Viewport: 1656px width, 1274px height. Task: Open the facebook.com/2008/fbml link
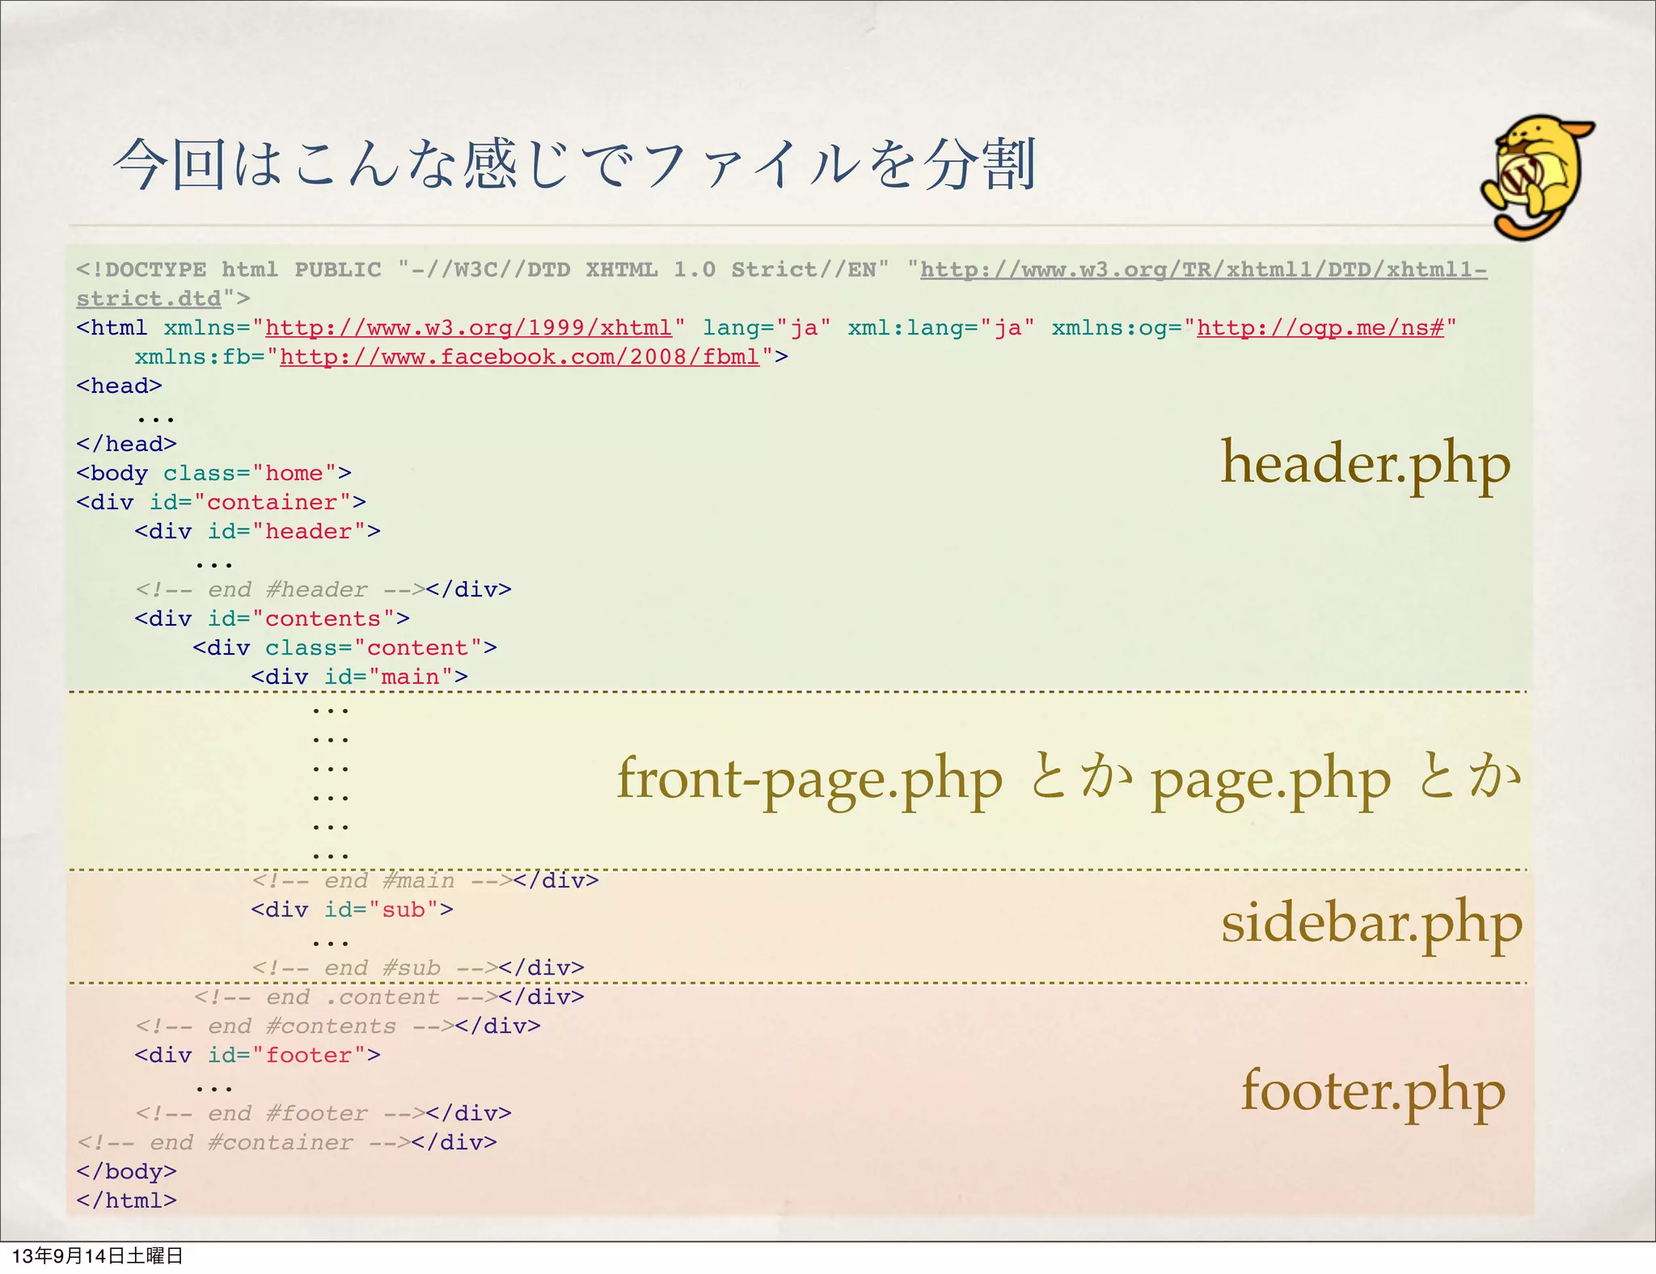(520, 356)
